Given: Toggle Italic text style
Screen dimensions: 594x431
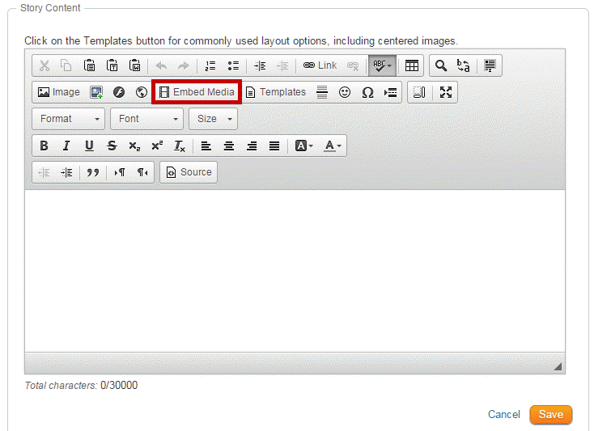Looking at the screenshot, I should click(x=66, y=146).
